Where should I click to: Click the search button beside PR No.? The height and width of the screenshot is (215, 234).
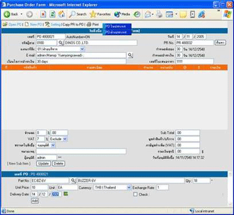point(220,43)
